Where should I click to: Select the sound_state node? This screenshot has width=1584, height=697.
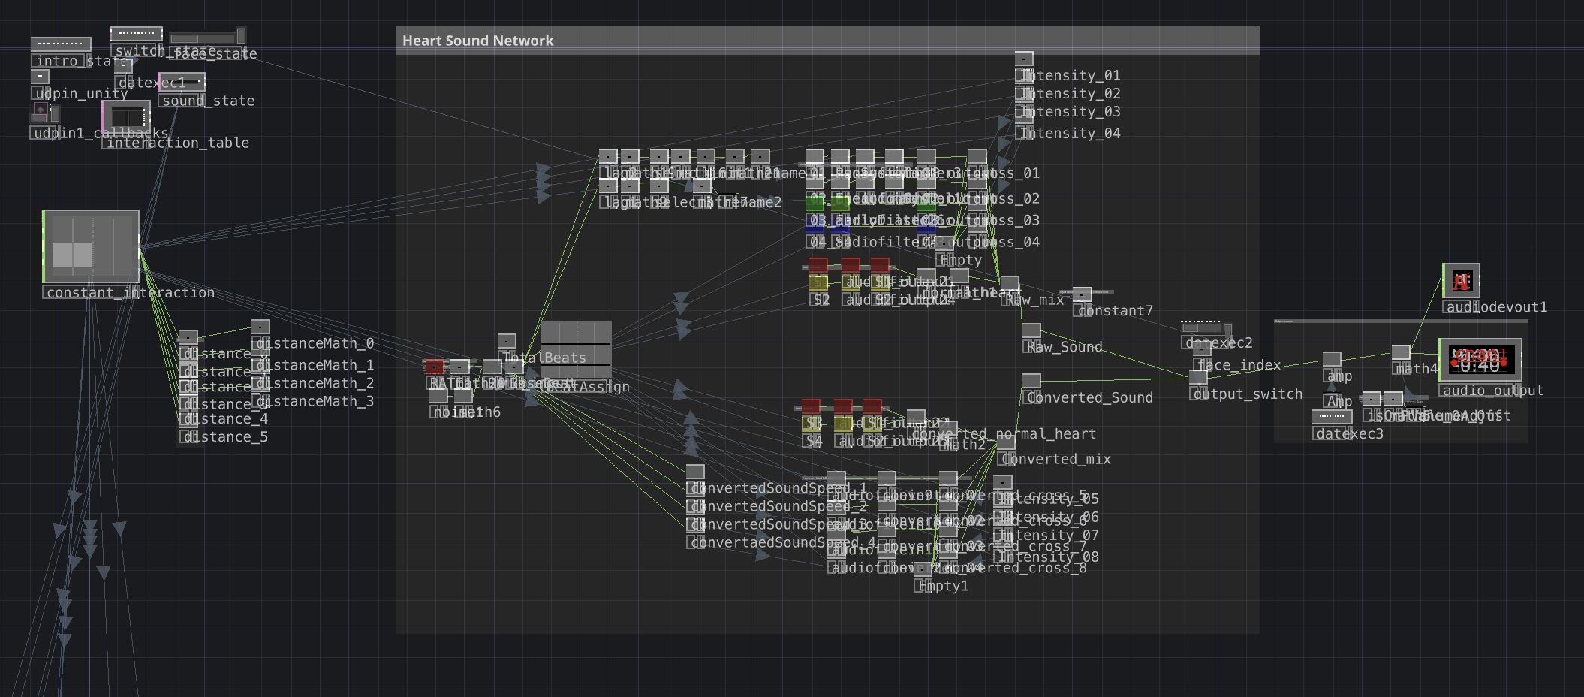[181, 82]
